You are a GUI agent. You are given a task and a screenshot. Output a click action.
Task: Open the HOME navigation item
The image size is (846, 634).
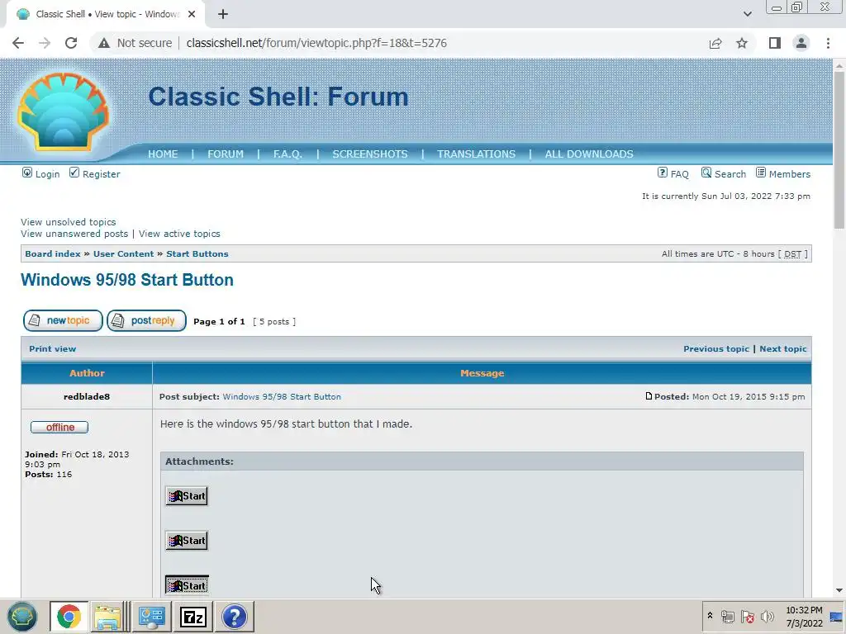163,154
